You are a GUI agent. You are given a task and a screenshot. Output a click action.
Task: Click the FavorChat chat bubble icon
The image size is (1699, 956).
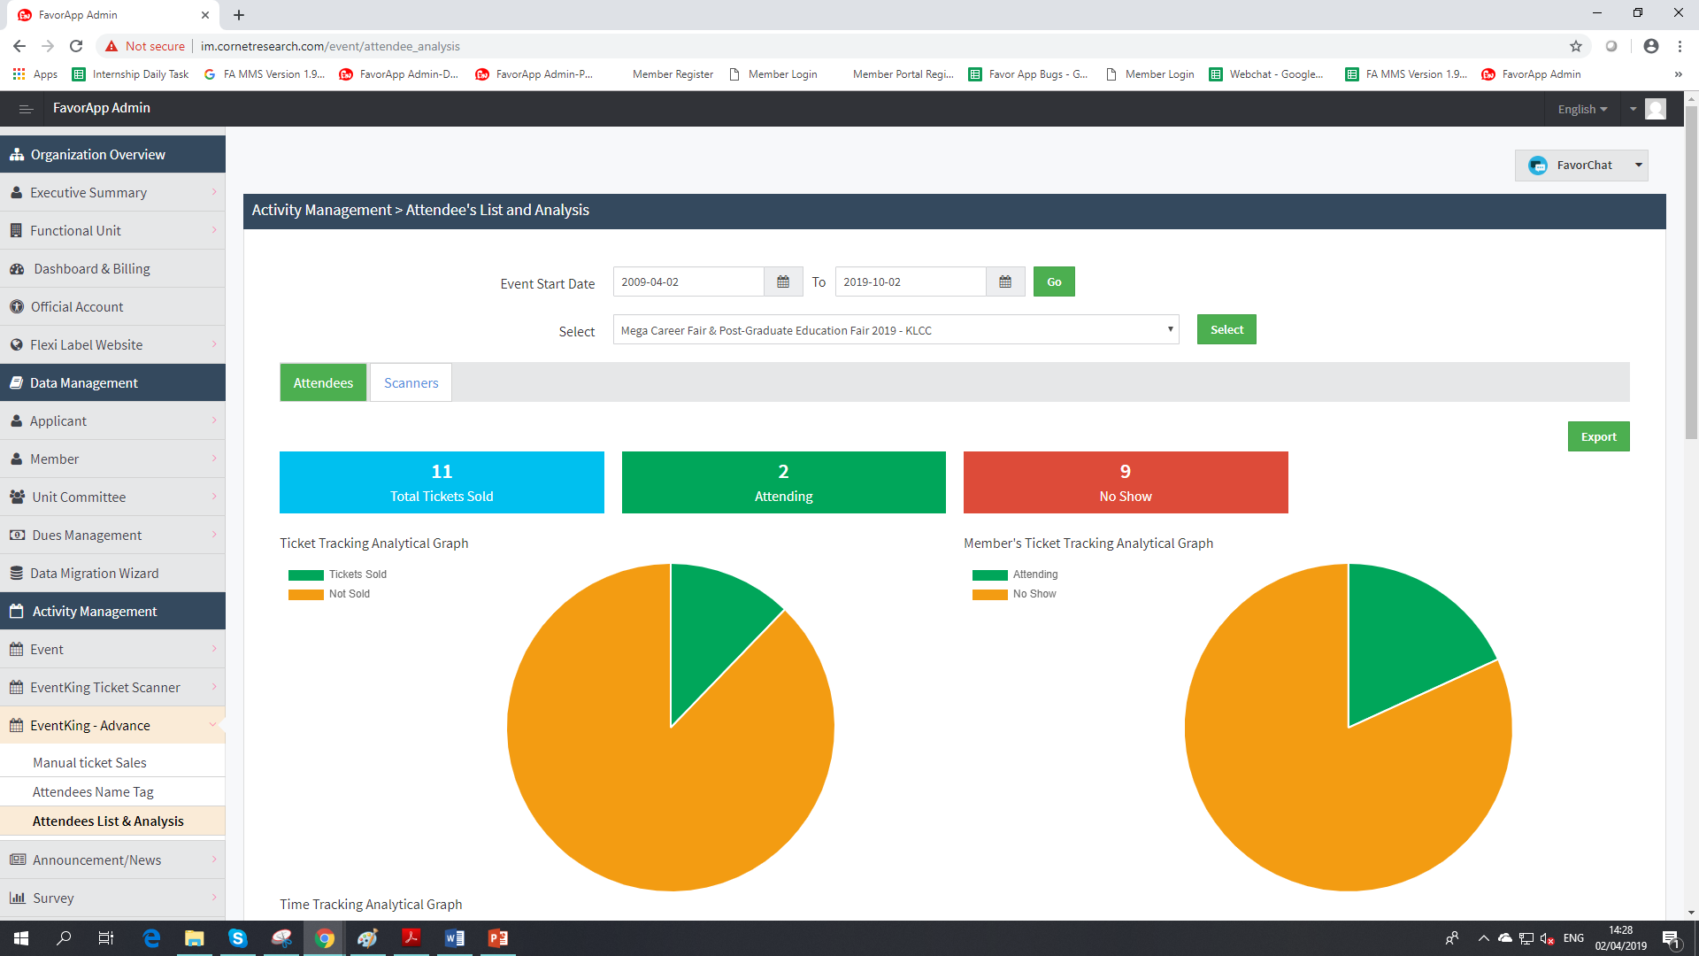[x=1538, y=166]
